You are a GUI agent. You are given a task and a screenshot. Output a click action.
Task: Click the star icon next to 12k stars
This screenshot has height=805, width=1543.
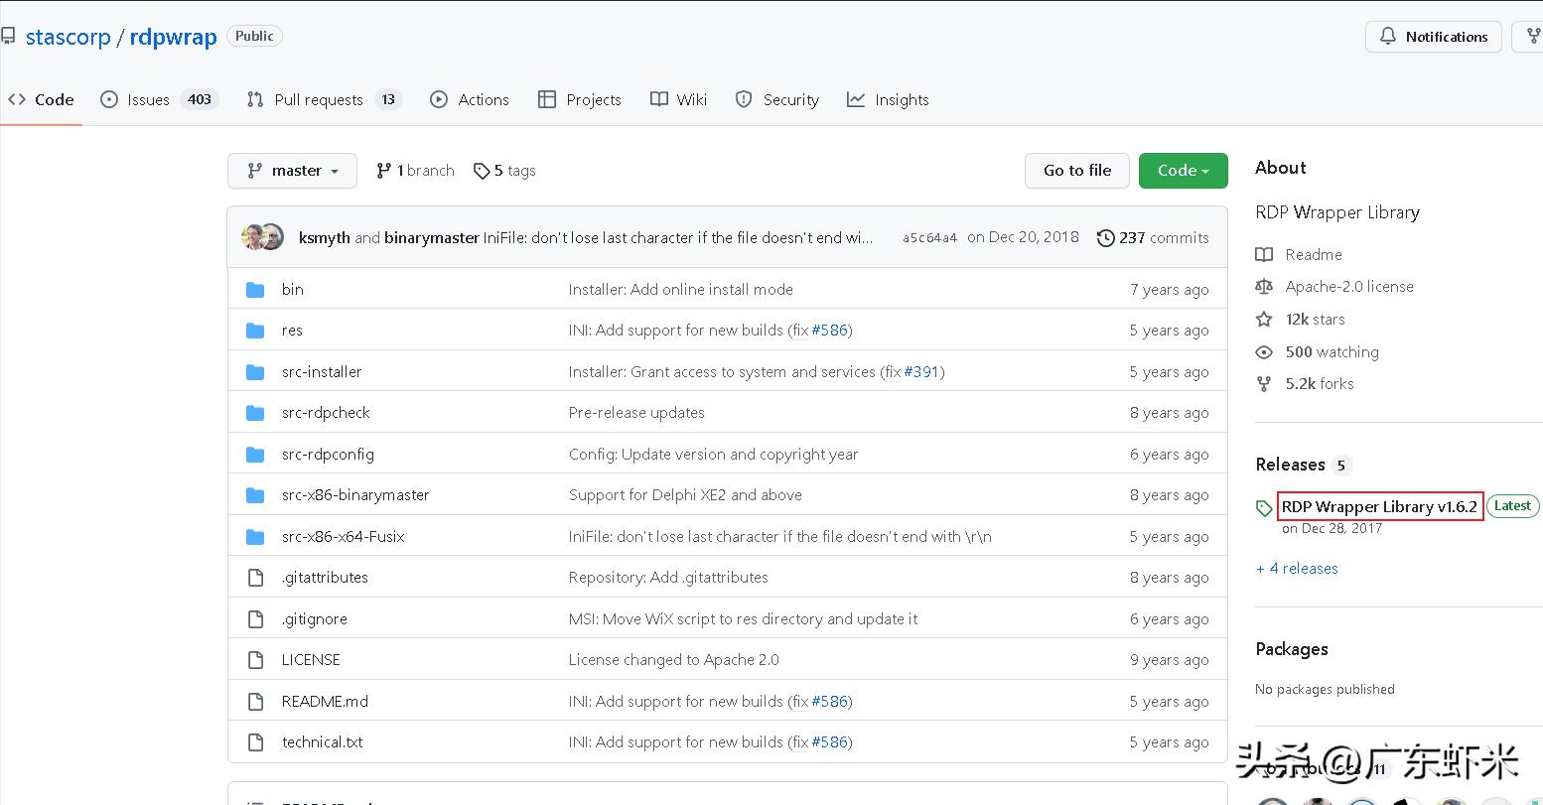point(1264,320)
